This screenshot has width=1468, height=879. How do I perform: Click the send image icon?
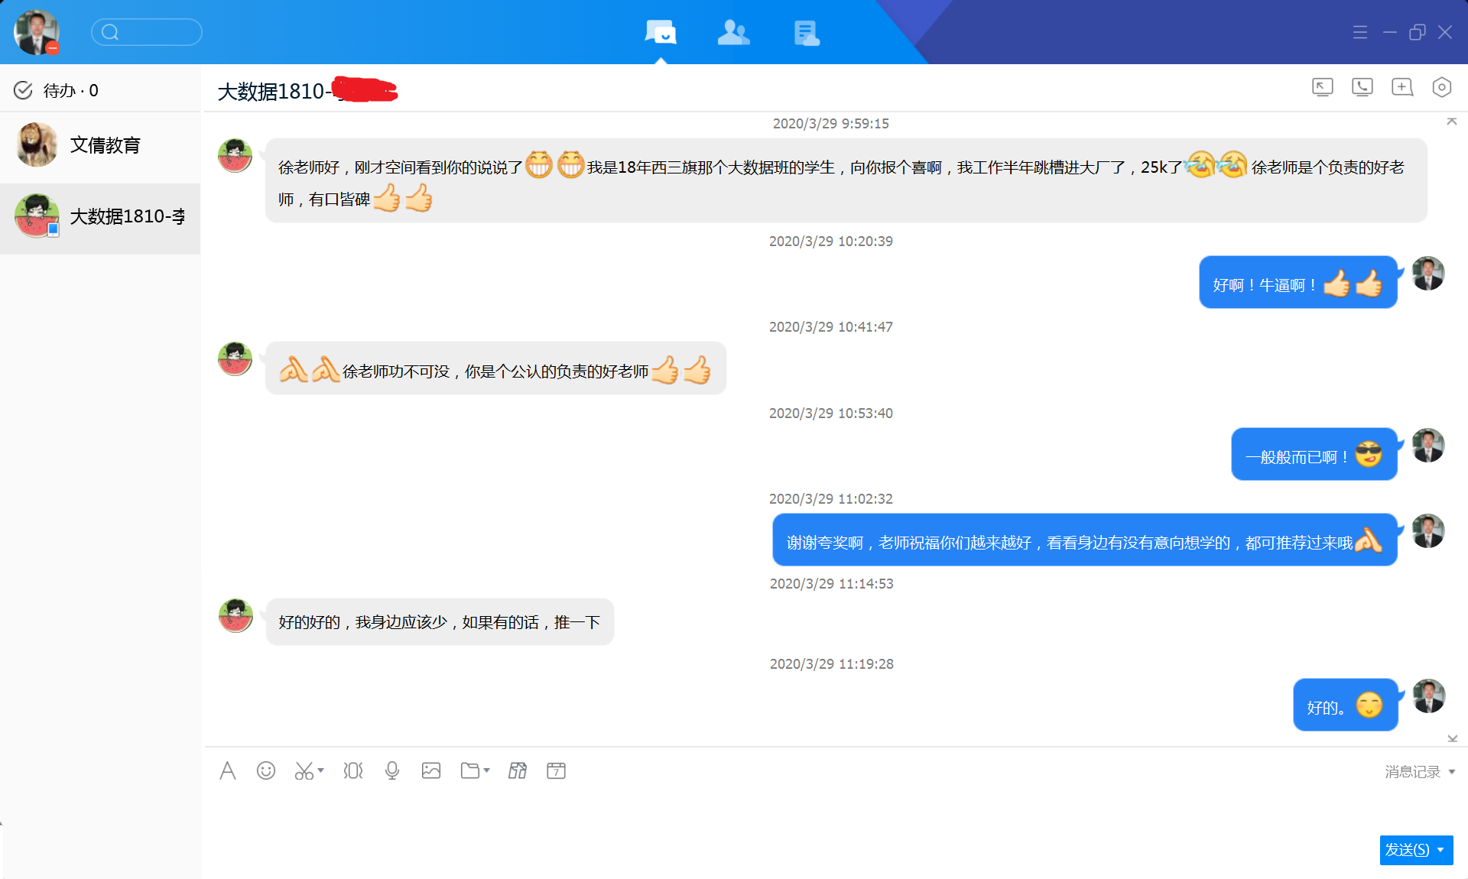431,770
